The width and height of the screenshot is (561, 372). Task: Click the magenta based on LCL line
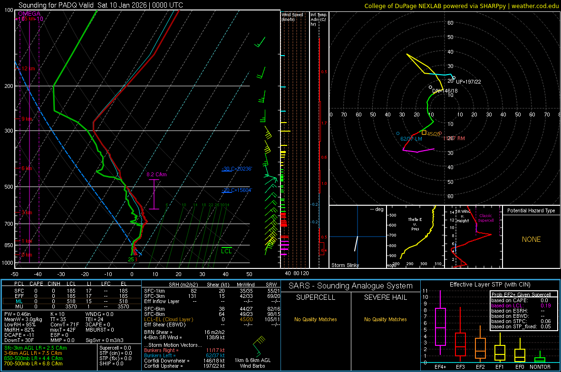(521, 305)
